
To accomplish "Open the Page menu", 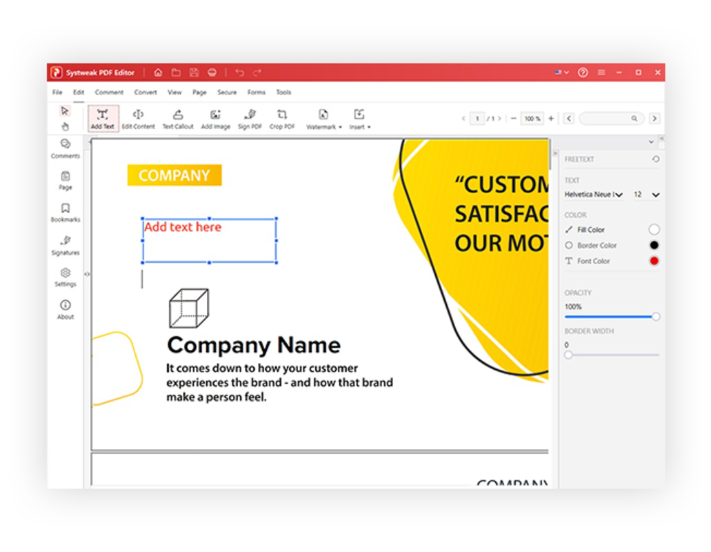I will click(199, 92).
